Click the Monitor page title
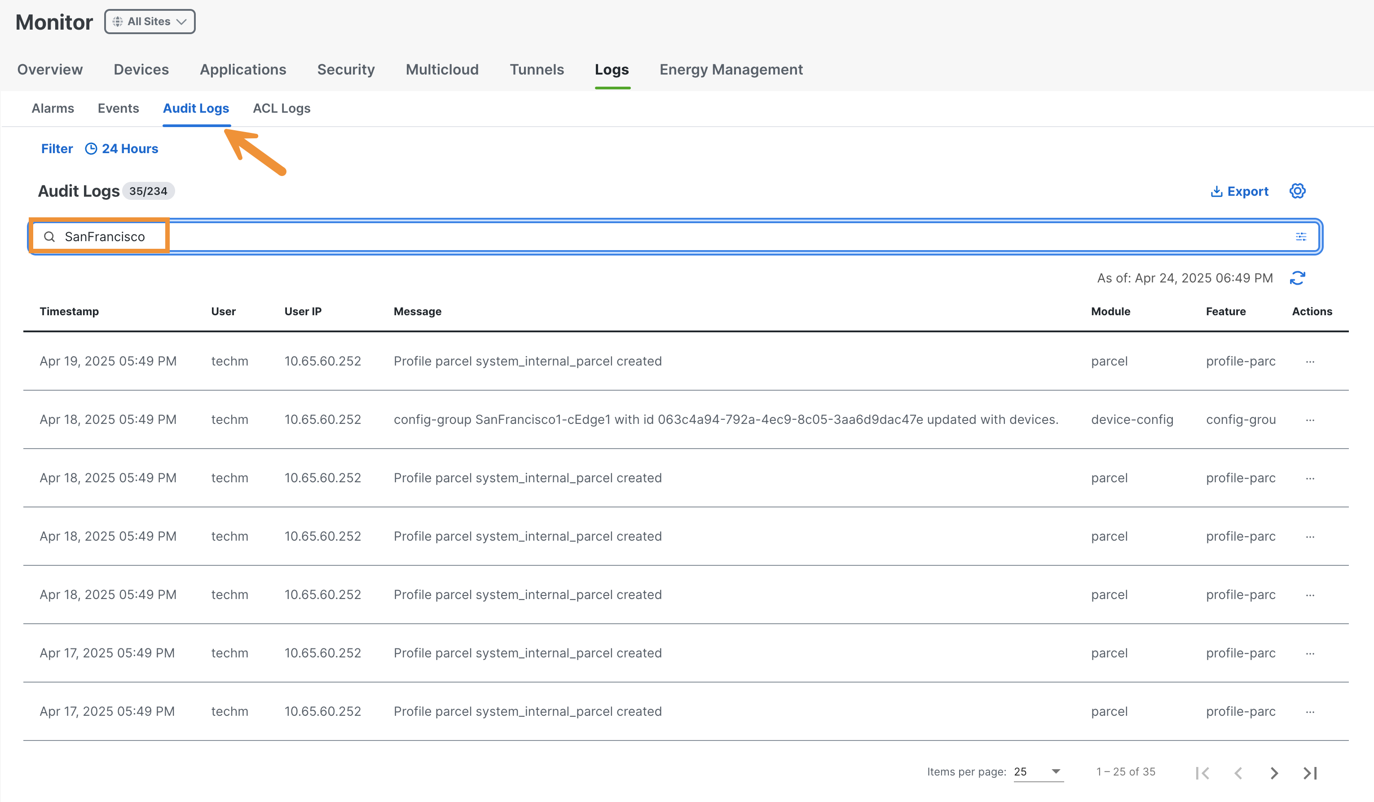Viewport: 1374px width, 802px height. (54, 22)
